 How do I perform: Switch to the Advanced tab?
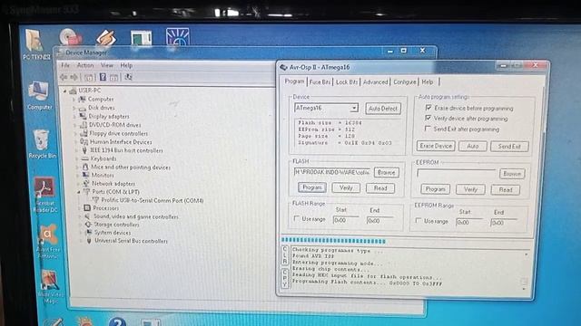pos(375,82)
